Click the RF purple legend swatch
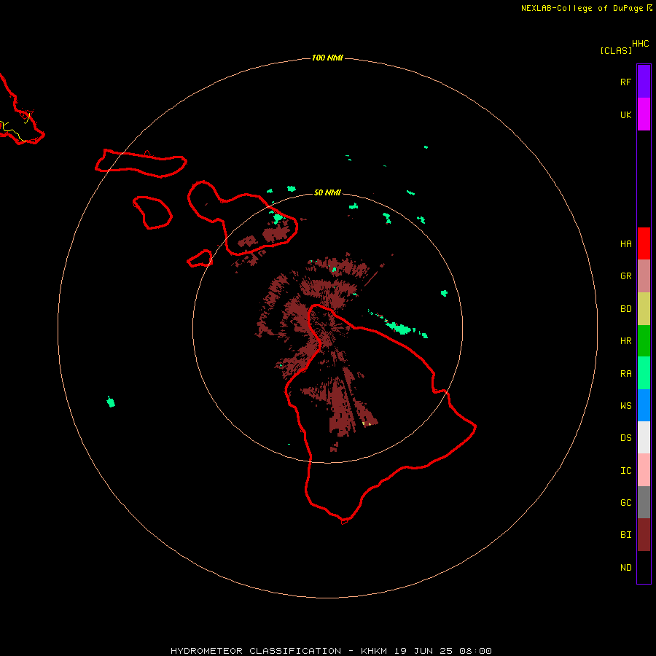 (x=644, y=82)
